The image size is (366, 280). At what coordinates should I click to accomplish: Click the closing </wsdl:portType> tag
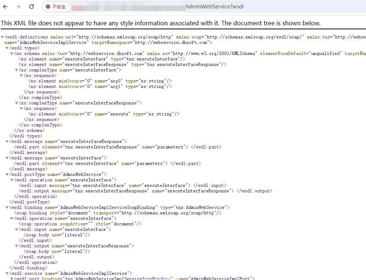coord(30,202)
